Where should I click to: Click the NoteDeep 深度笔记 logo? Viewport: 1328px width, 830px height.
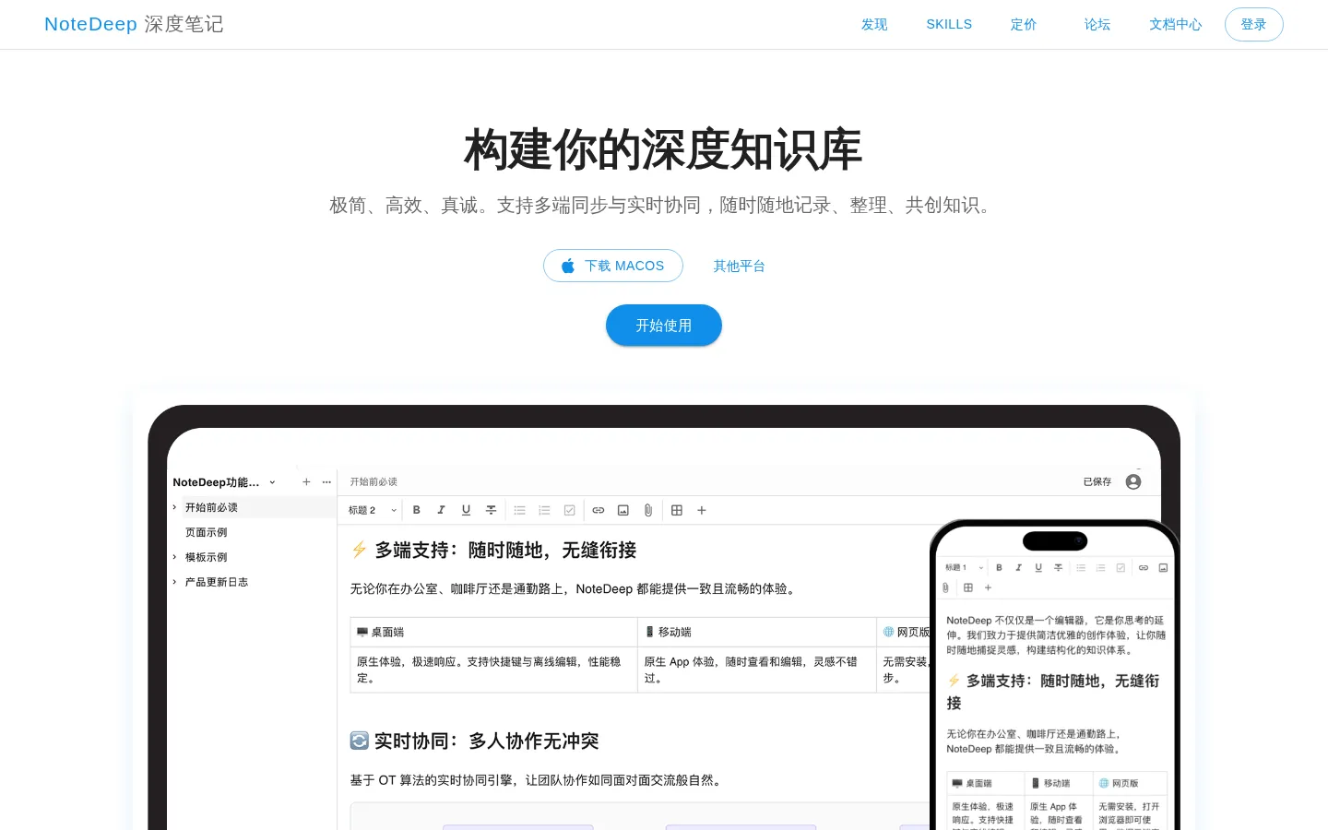[x=134, y=24]
